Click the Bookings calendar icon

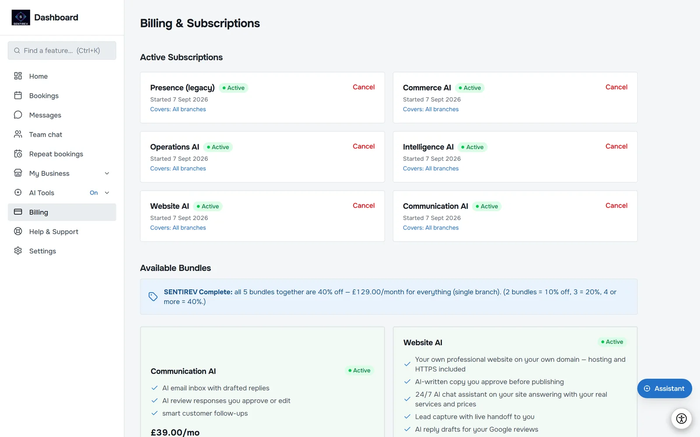click(x=18, y=95)
